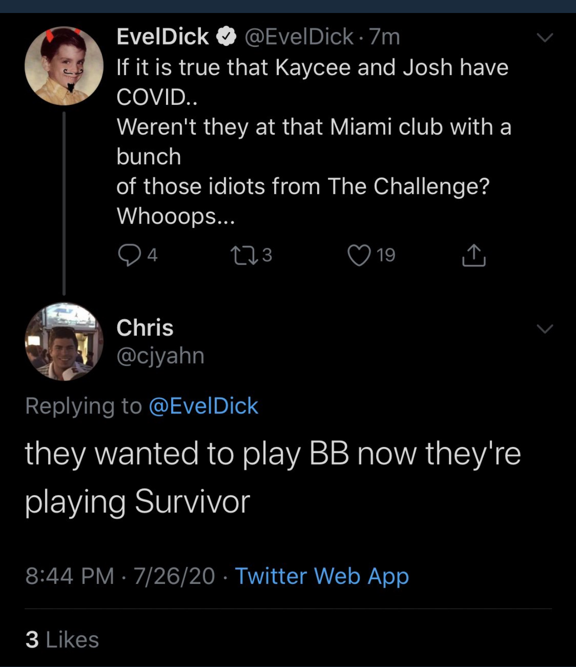Open Chris's profile picture
Image resolution: width=576 pixels, height=667 pixels.
[x=64, y=342]
